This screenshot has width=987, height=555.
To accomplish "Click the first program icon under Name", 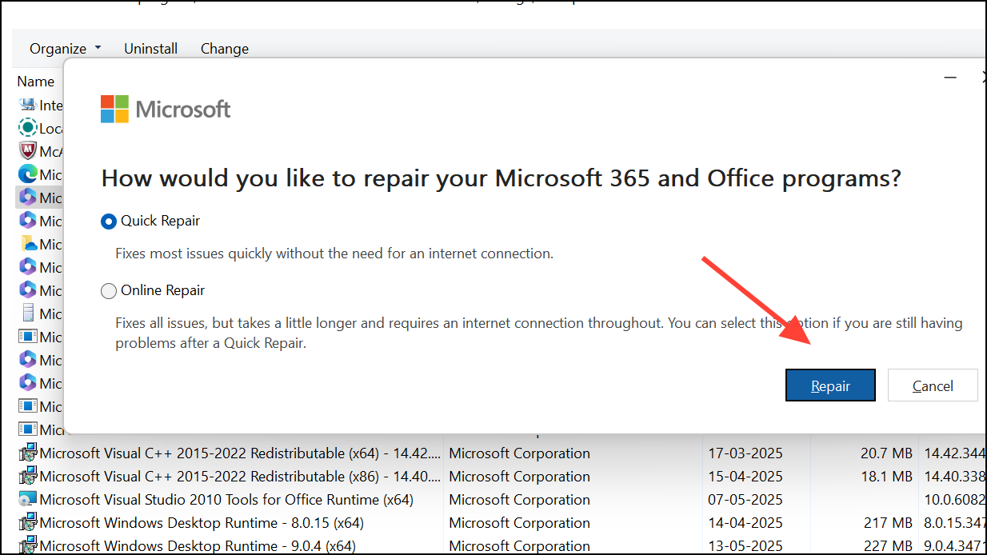I will 26,105.
